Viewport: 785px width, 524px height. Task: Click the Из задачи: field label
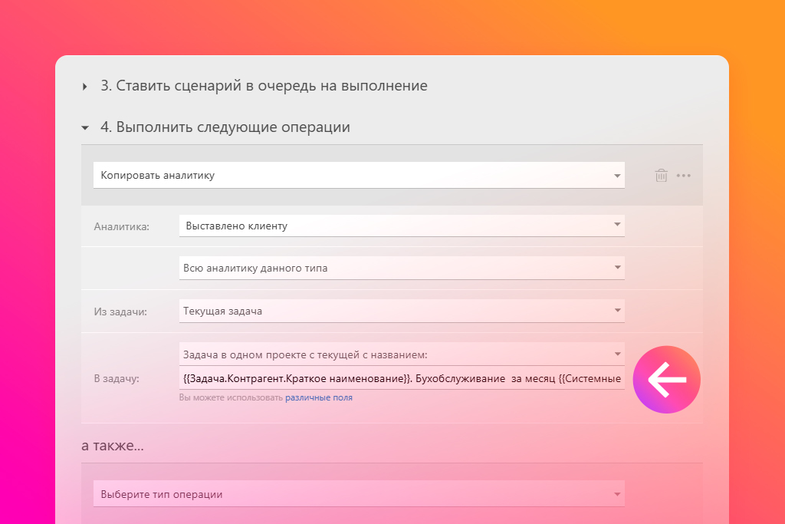[x=120, y=311]
